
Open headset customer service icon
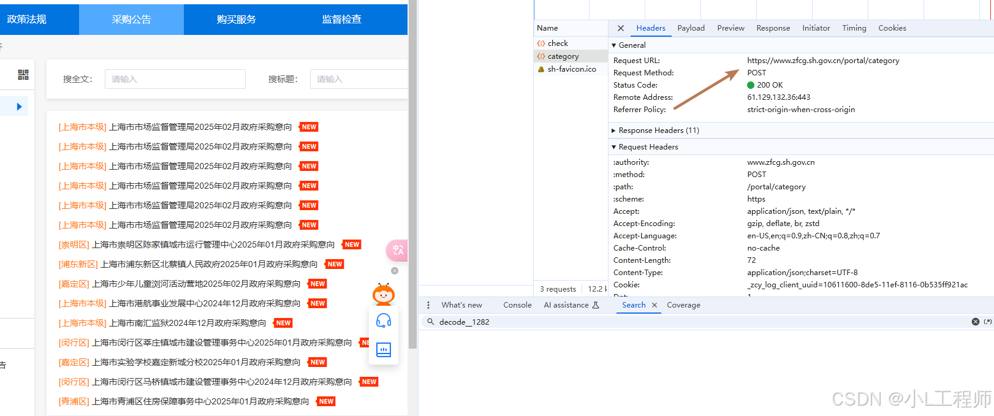point(384,320)
